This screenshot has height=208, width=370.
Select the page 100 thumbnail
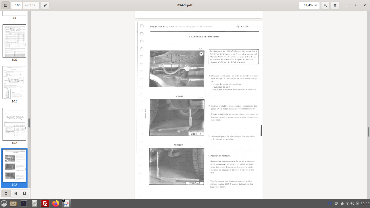(x=14, y=41)
